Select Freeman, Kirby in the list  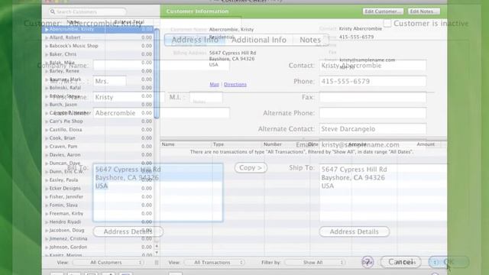pos(98,214)
